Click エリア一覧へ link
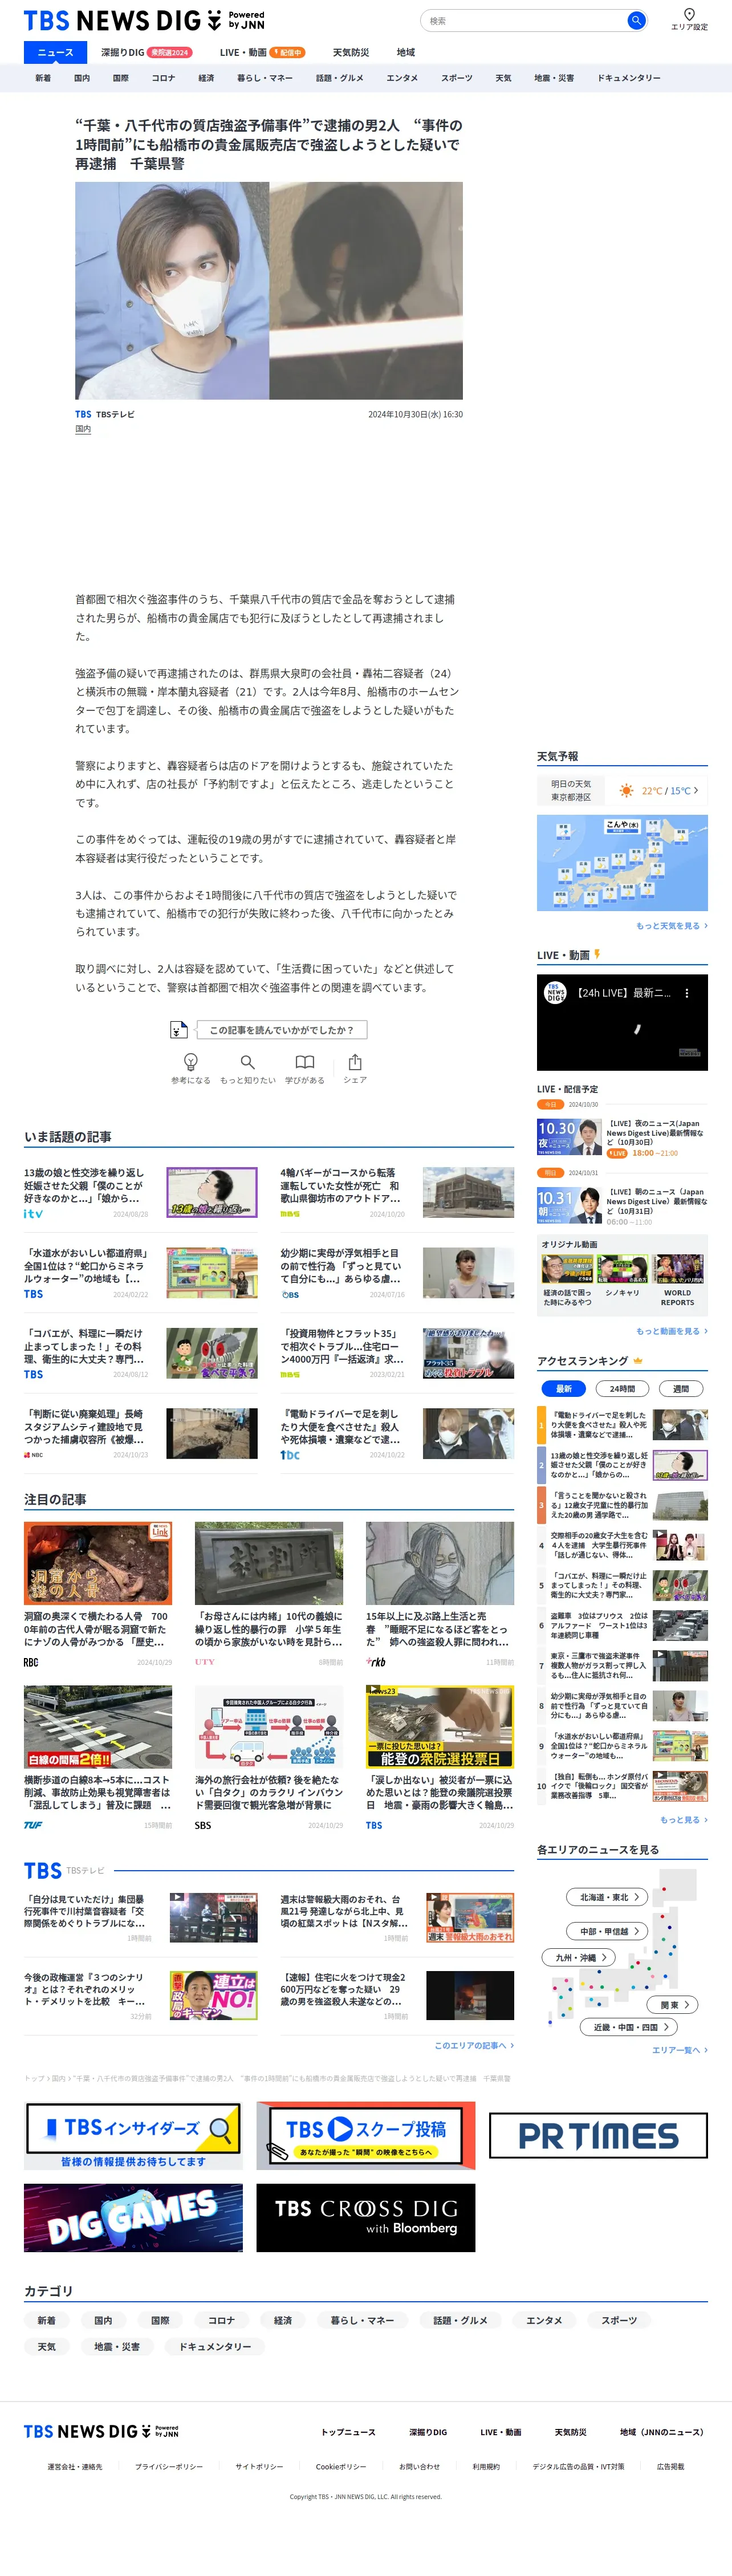732x2576 pixels. pyautogui.click(x=680, y=2050)
